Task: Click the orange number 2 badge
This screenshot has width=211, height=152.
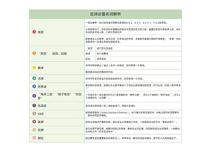Action: [34, 53]
